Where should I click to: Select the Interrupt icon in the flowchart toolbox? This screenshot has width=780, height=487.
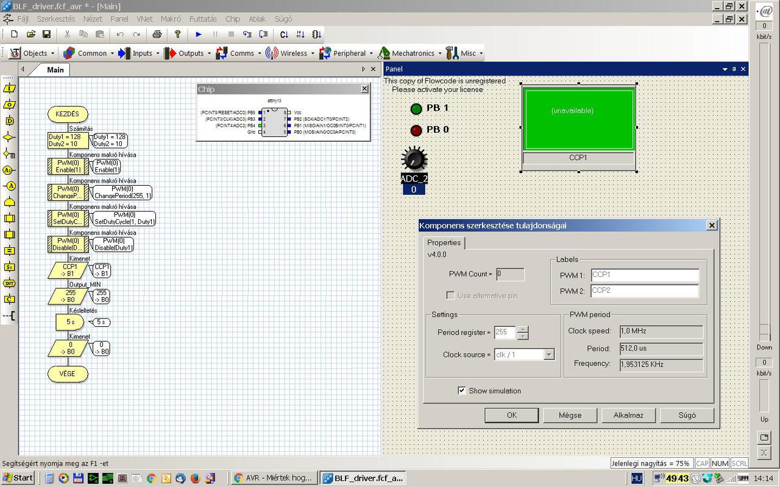click(x=9, y=283)
